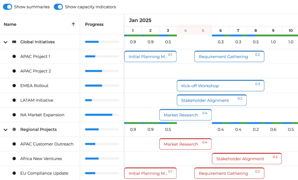The width and height of the screenshot is (298, 180).
Task: Click the sort arrow in Name column
Action: click(73, 24)
